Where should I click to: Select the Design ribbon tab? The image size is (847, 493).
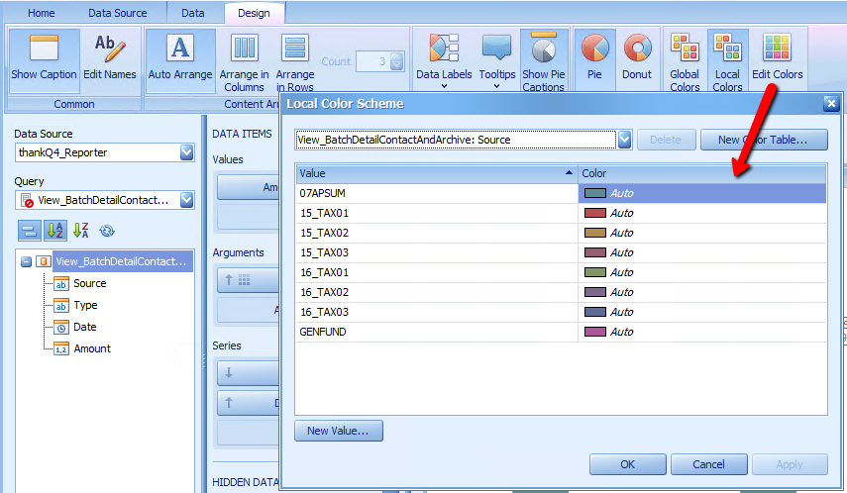coord(254,13)
